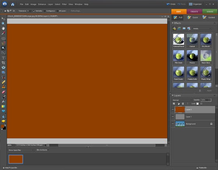This screenshot has width=218, height=170.
Task: Select the Hand tool
Action: tap(3, 28)
